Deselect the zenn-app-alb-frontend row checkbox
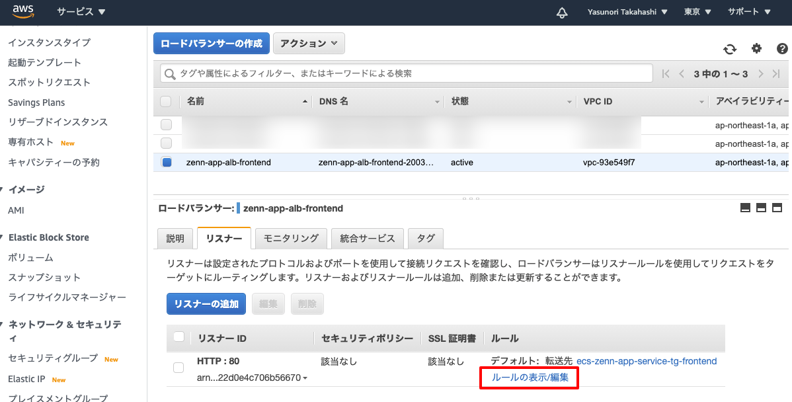The height and width of the screenshot is (402, 792). [167, 162]
